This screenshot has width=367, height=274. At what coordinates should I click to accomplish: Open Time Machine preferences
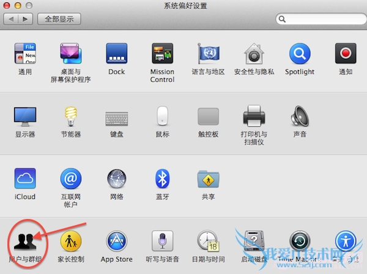coord(300,241)
